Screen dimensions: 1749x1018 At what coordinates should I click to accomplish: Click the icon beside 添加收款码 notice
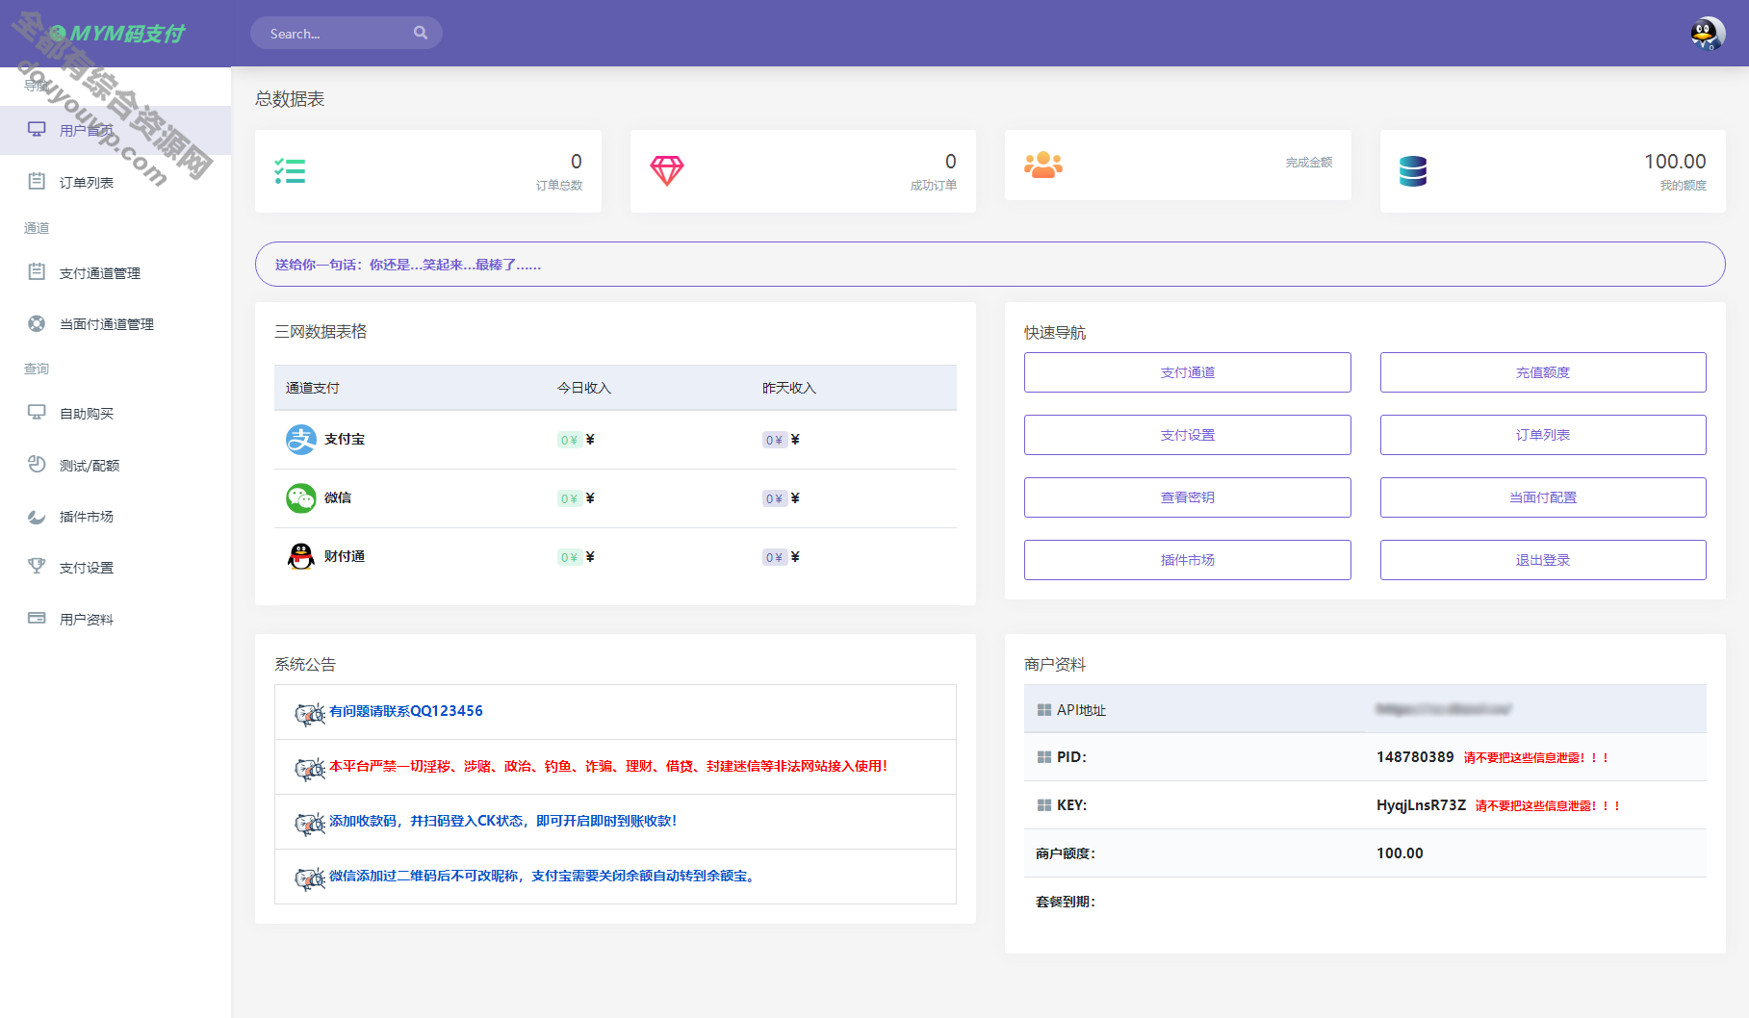310,823
